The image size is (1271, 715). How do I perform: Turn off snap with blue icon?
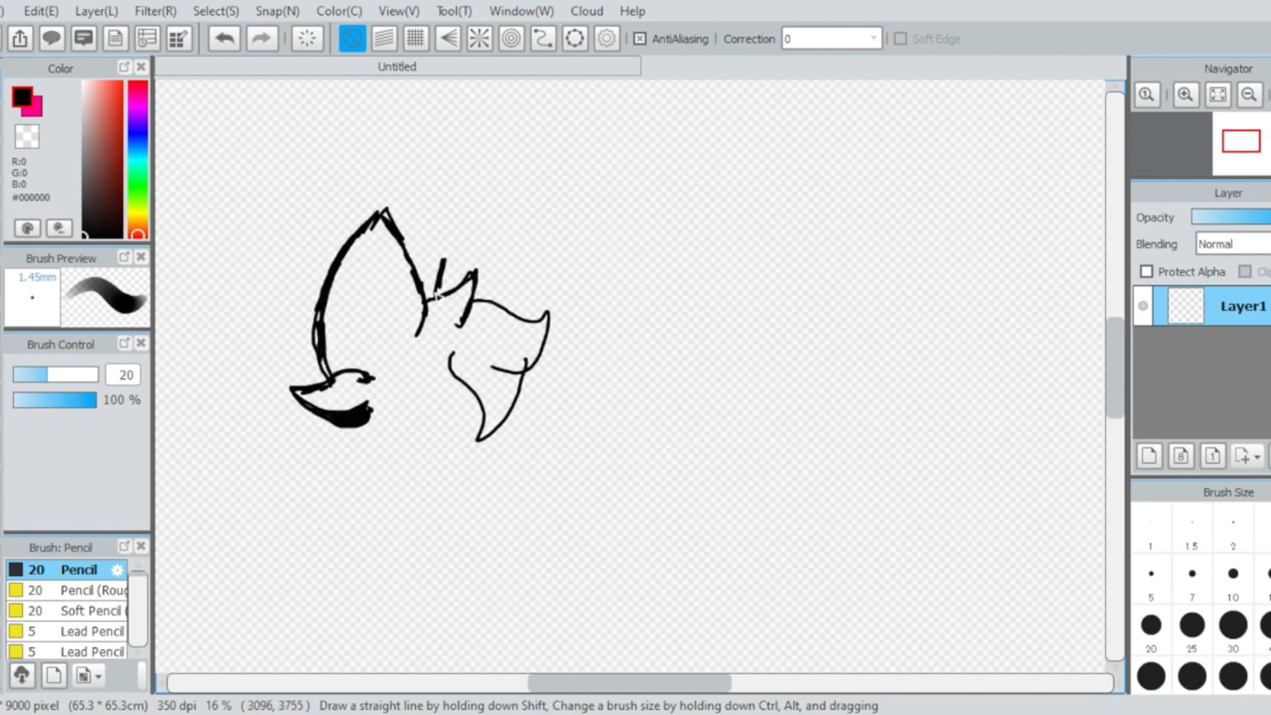coord(352,38)
